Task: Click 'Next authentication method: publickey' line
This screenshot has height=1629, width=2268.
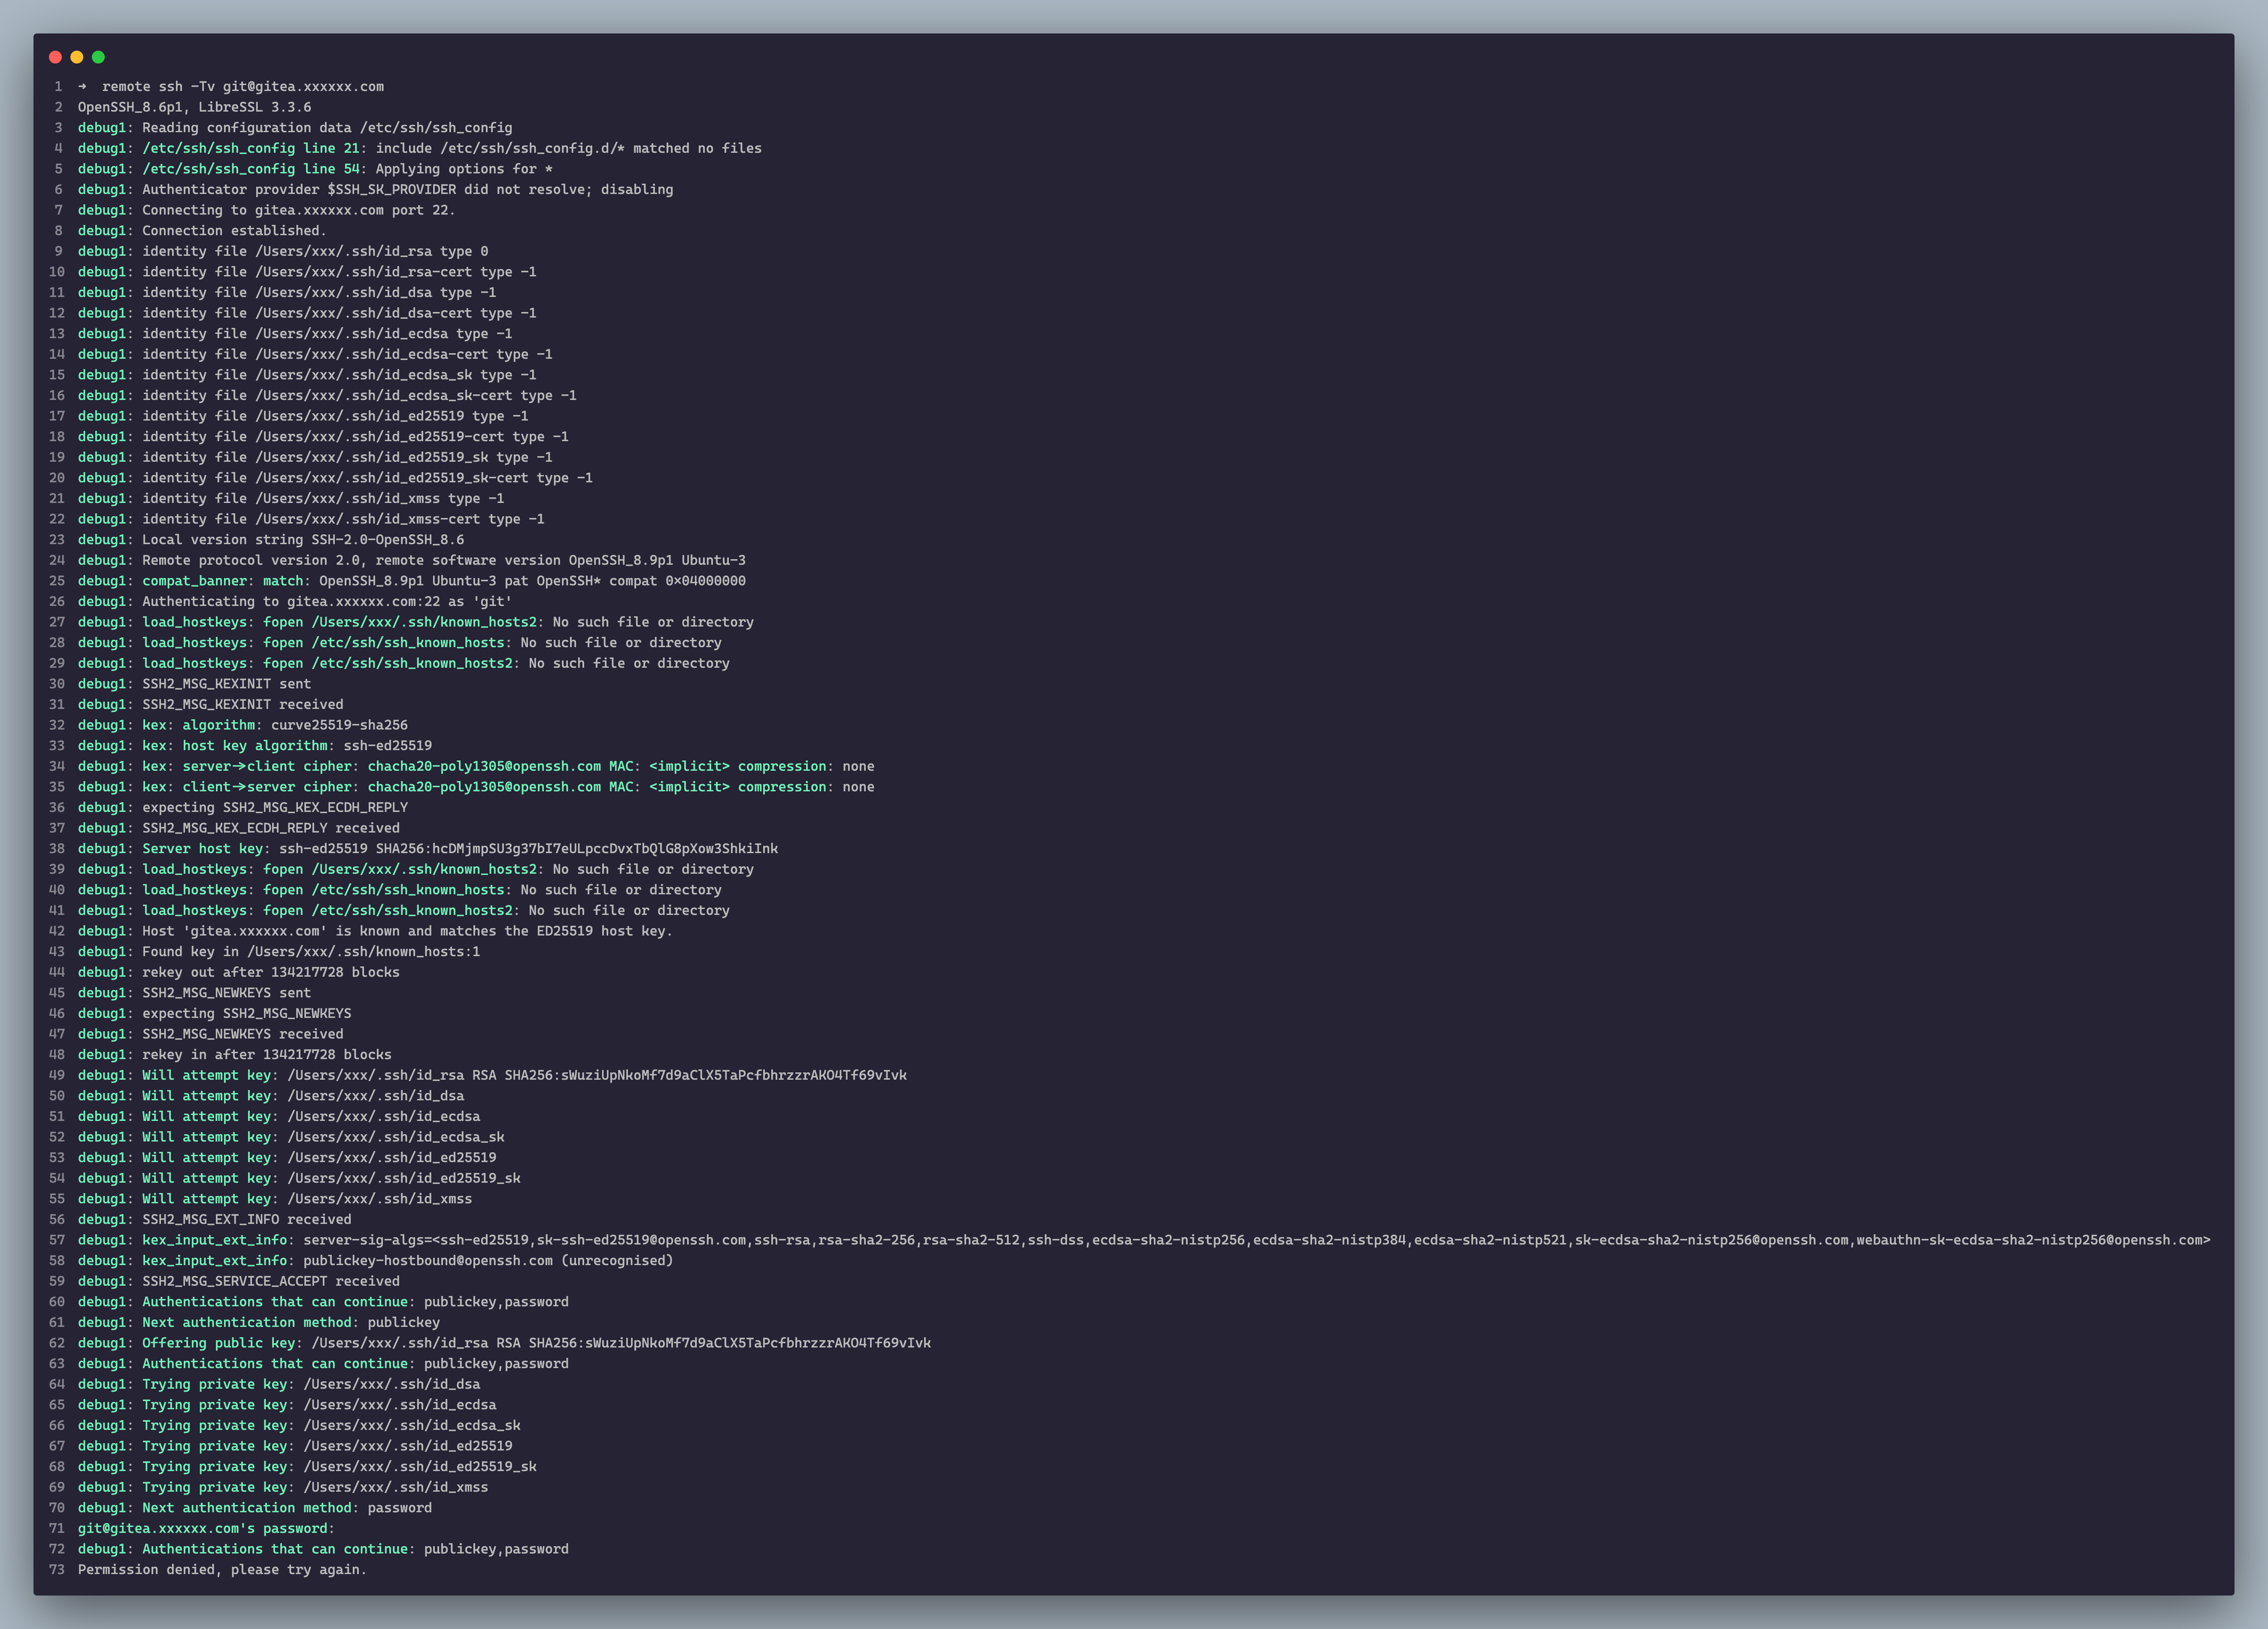Action: 259,1323
